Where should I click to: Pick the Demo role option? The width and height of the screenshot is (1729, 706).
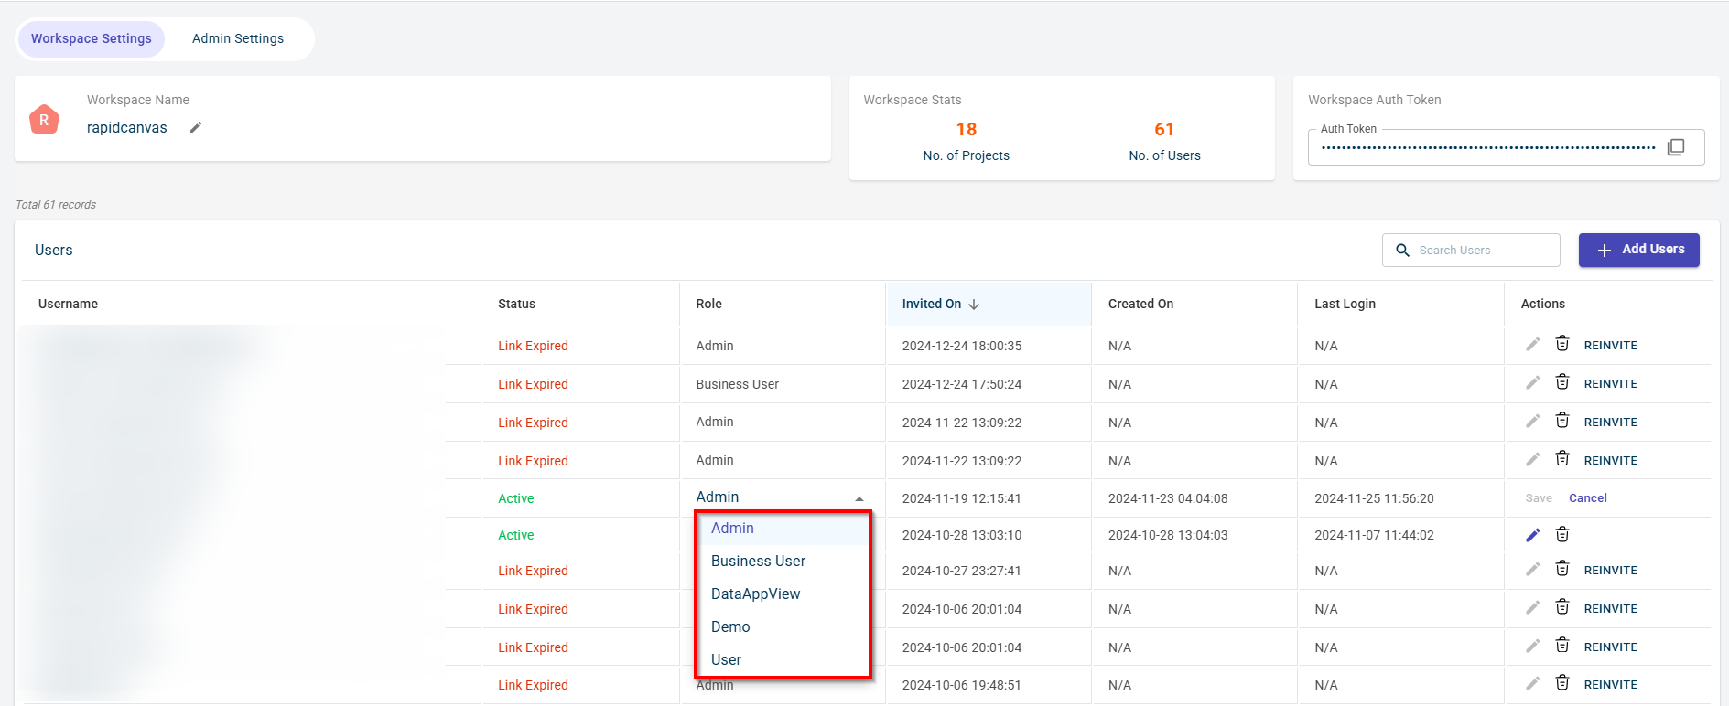(x=730, y=627)
